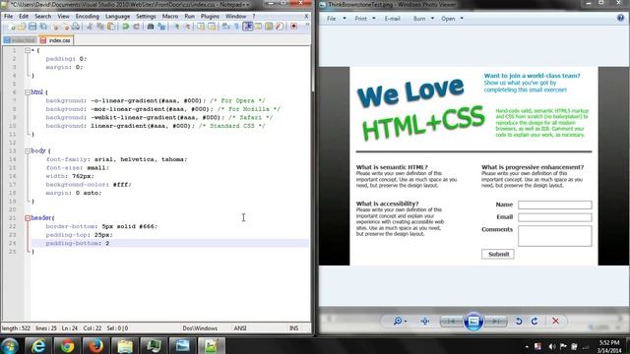Open the Macro menu
Viewport: 630px width, 354px height.
170,16
